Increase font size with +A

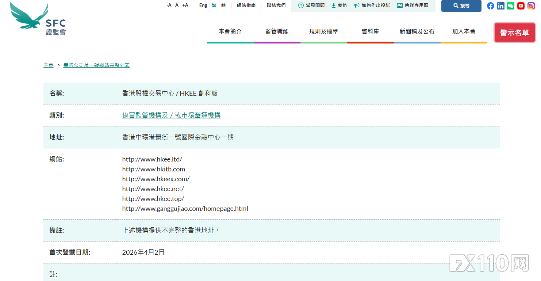(x=185, y=5)
